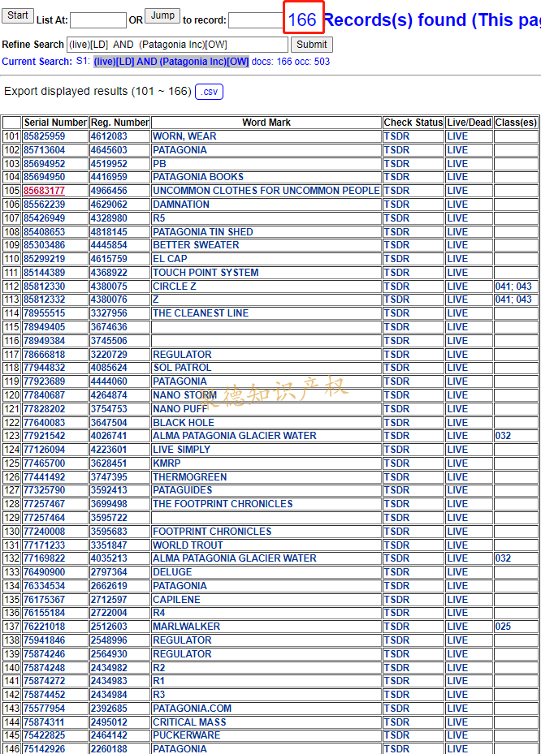
Task: Open the CRITICAL MASS word mark
Action: coord(189,722)
